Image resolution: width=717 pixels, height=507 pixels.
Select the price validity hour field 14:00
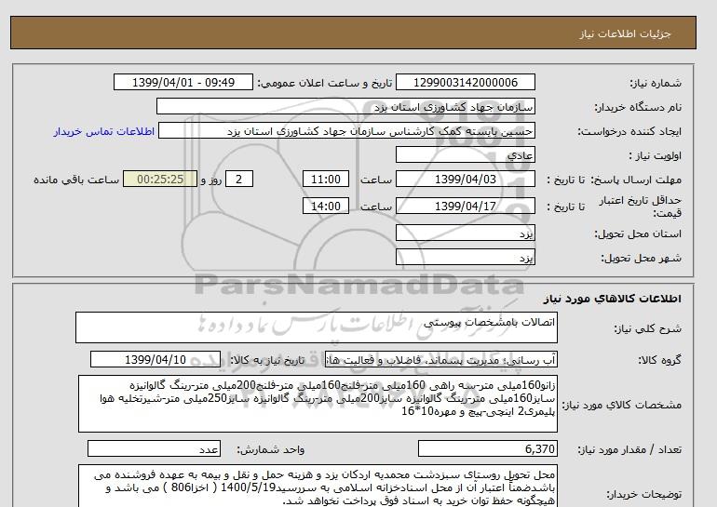(326, 206)
